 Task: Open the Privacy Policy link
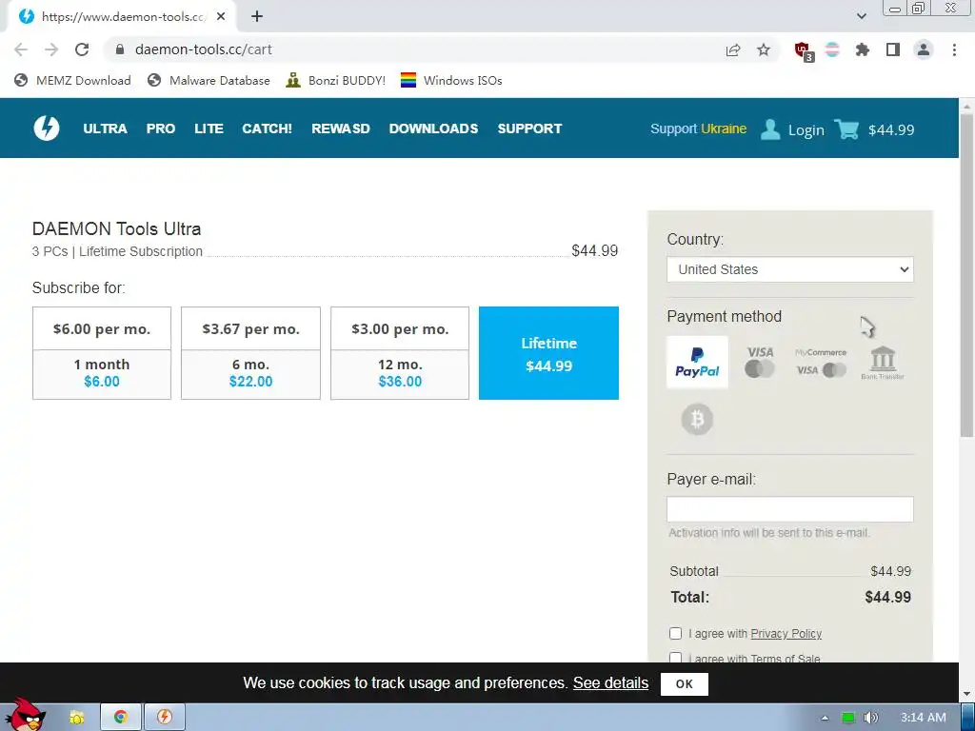tap(786, 633)
